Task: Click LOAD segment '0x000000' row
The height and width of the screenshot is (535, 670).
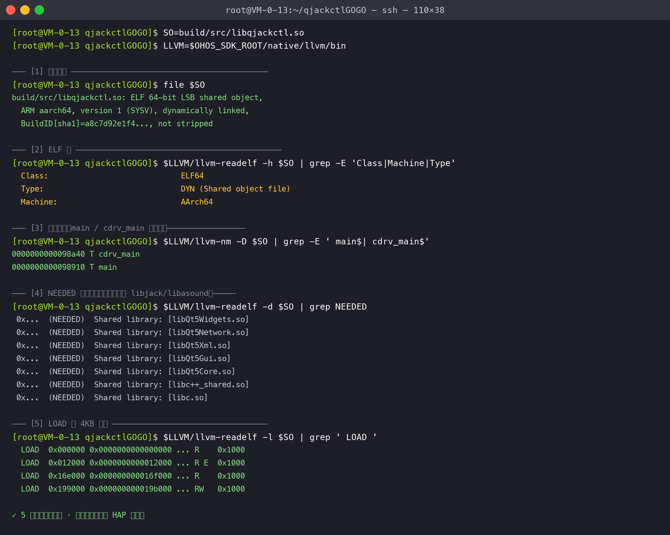Action: click(x=133, y=450)
